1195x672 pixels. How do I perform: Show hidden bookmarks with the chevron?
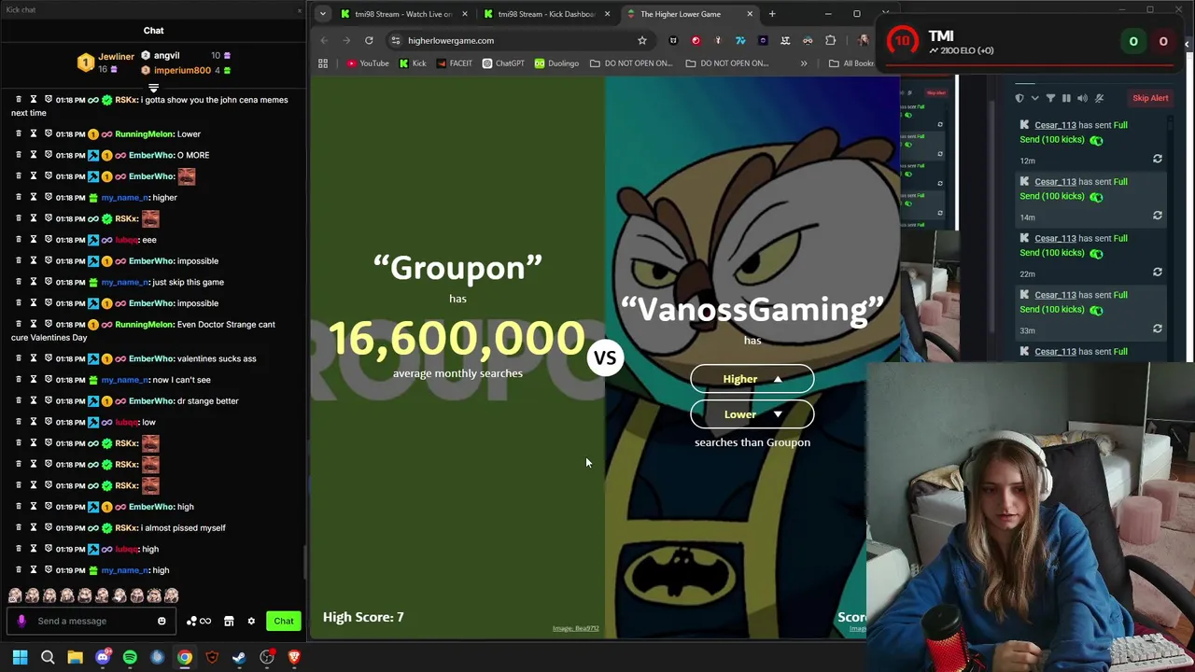point(804,63)
